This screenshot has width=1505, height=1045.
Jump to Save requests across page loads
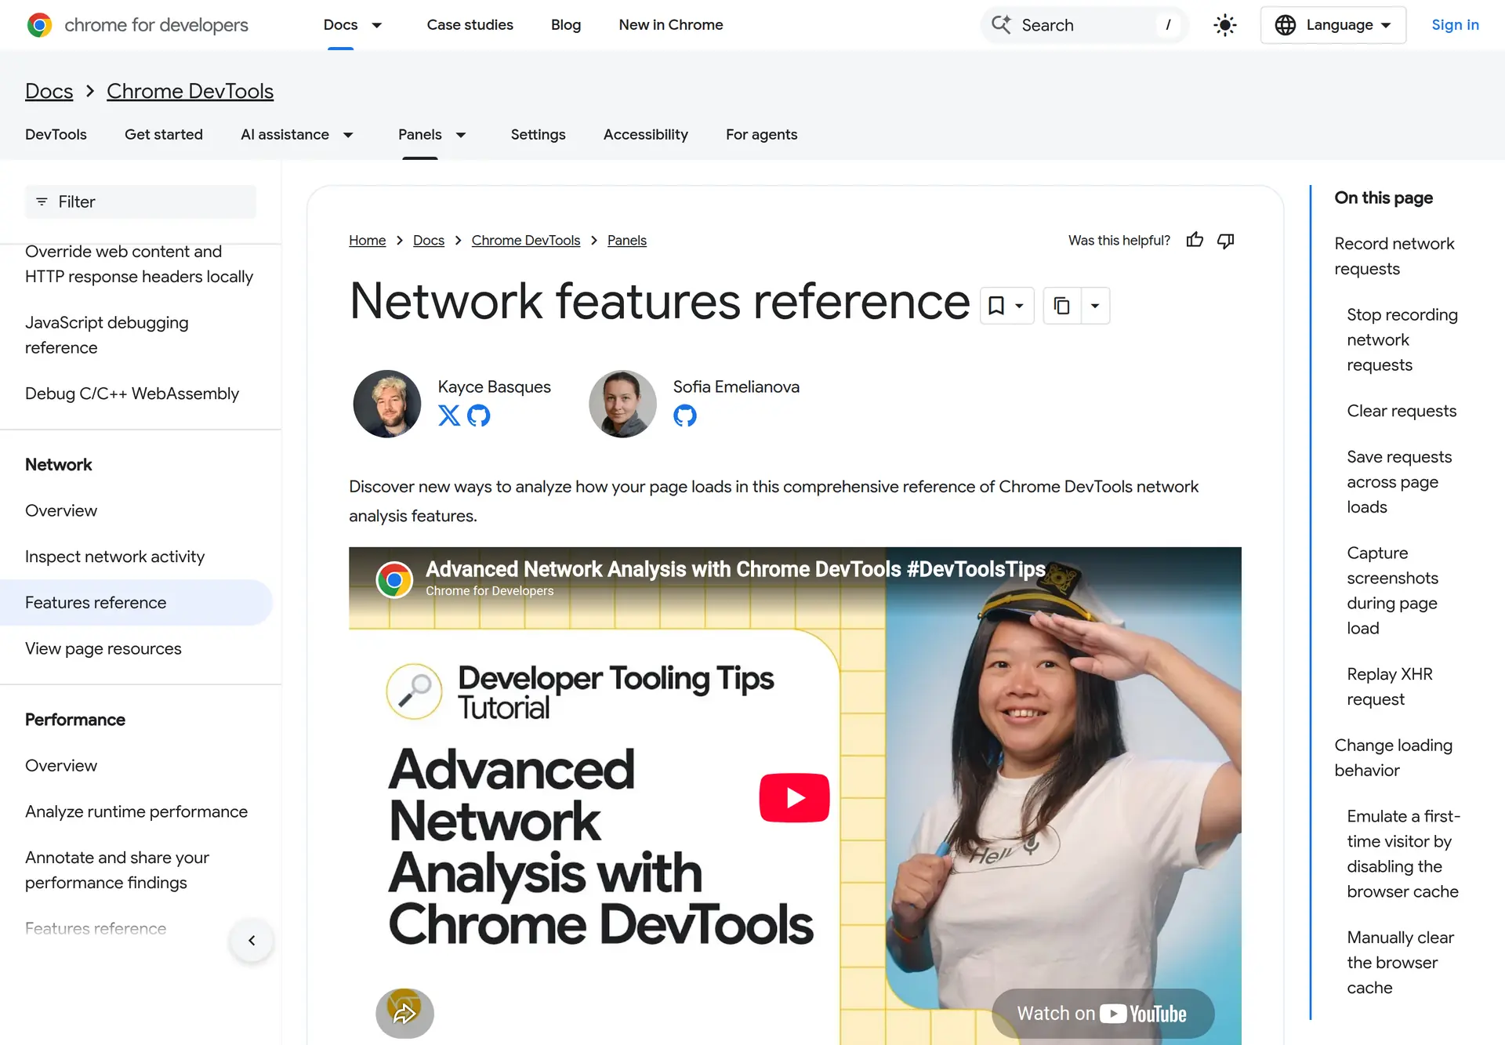click(x=1399, y=482)
